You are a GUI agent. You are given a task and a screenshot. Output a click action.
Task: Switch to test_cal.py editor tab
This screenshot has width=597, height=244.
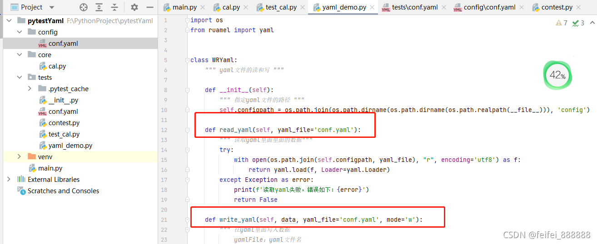tap(281, 7)
